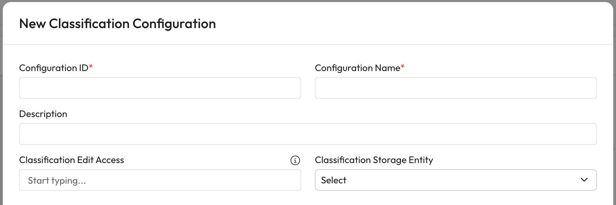
Task: Click the info icon beside Classification Edit Access
Action: [295, 160]
